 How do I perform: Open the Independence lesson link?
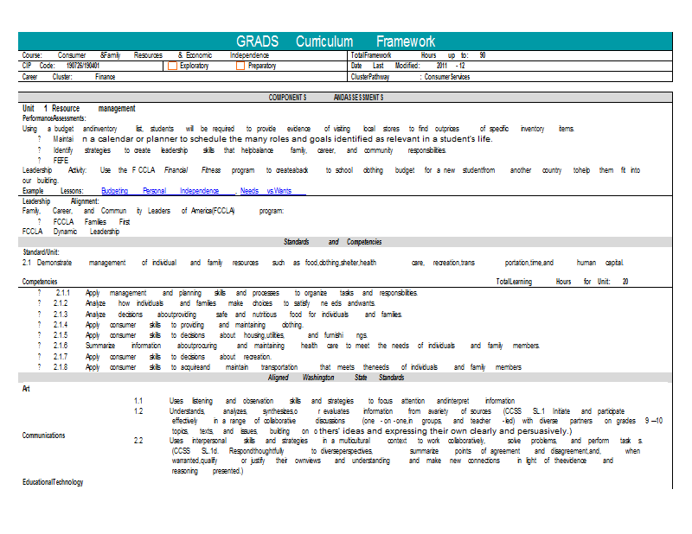[199, 191]
